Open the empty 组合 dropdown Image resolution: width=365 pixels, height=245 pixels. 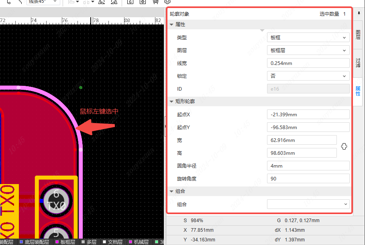pos(308,204)
